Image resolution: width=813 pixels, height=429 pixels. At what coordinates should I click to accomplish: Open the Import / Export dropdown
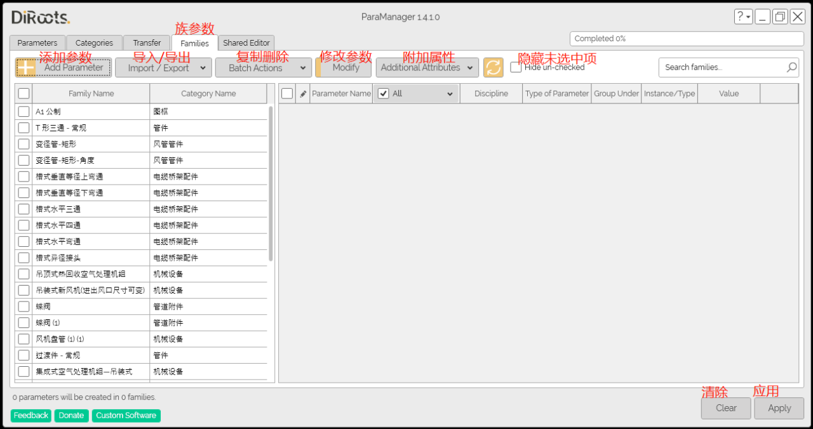pos(163,67)
